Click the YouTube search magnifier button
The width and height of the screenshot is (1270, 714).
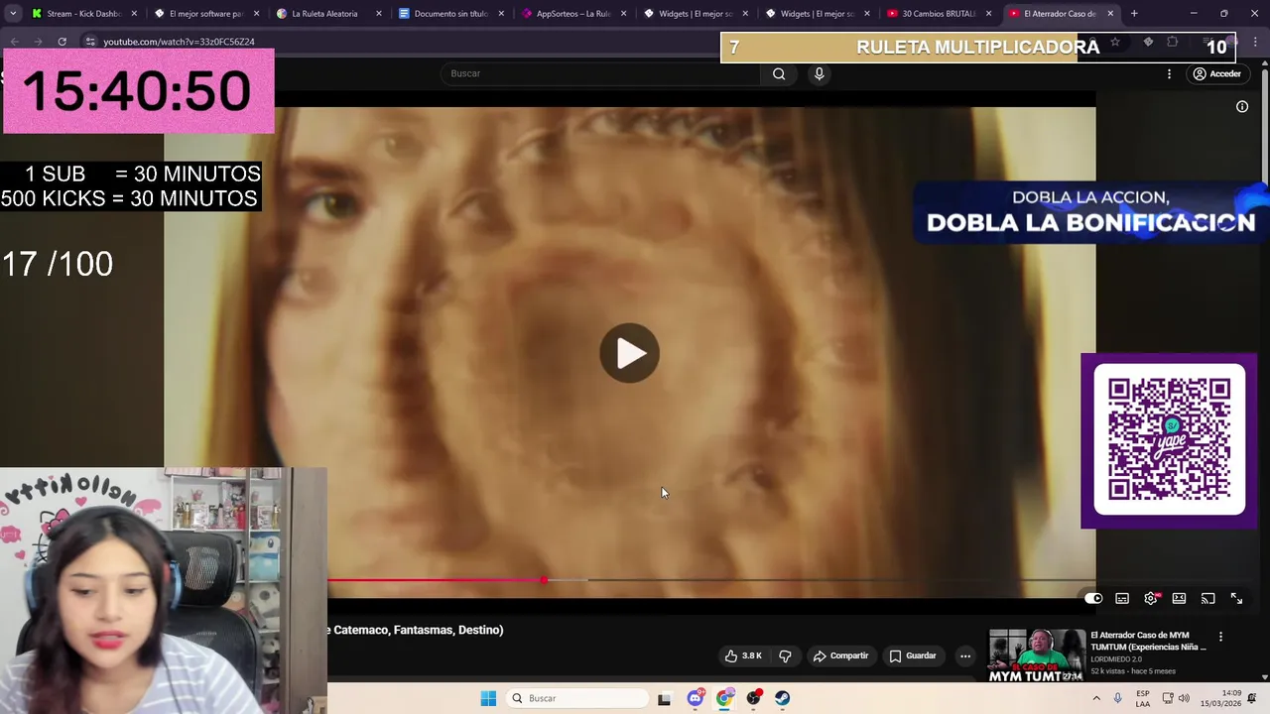pos(779,73)
